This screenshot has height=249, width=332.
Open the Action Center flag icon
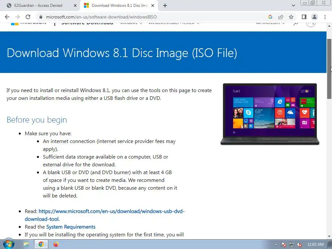[x=283, y=244]
